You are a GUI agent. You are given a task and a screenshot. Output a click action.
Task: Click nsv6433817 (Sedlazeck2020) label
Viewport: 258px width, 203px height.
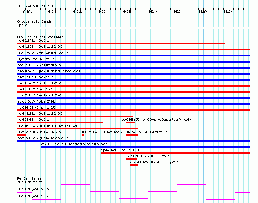40,95
